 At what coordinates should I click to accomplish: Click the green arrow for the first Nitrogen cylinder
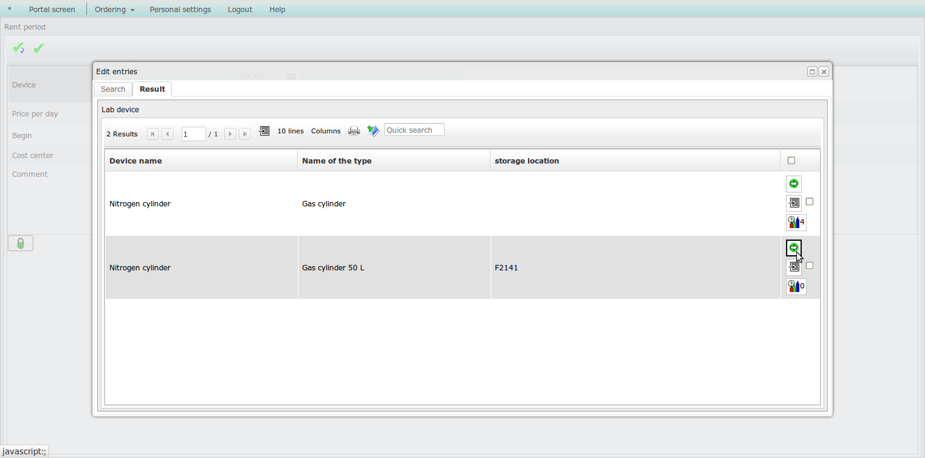(793, 183)
